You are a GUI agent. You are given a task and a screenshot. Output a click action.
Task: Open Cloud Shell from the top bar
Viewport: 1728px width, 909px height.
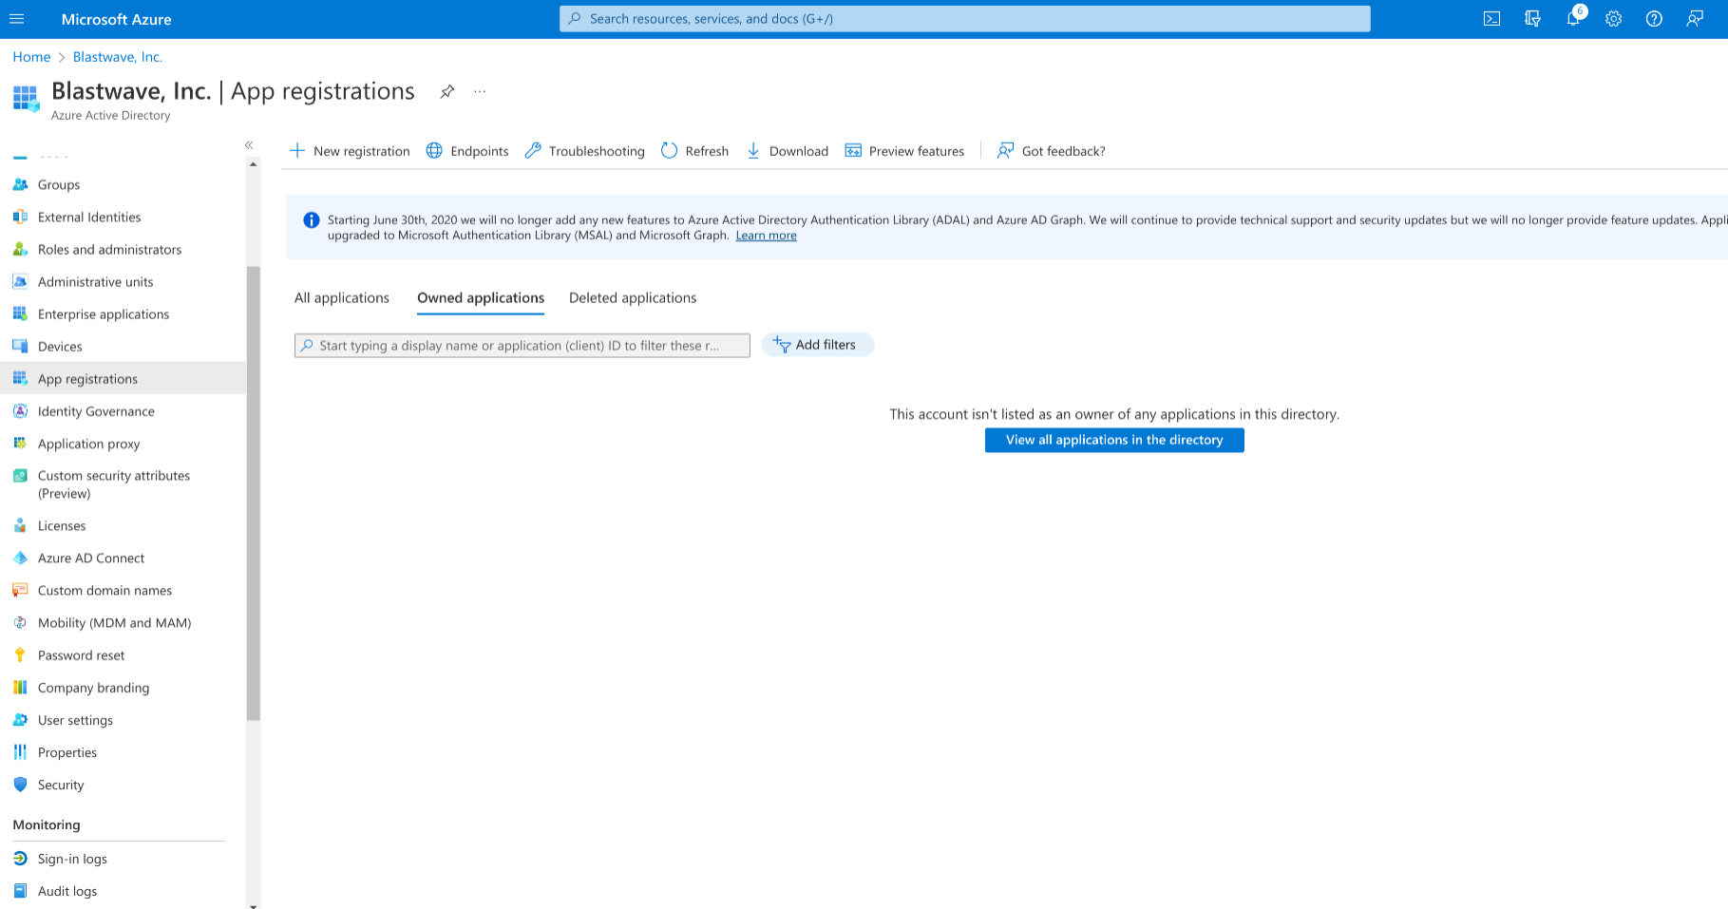click(1491, 19)
